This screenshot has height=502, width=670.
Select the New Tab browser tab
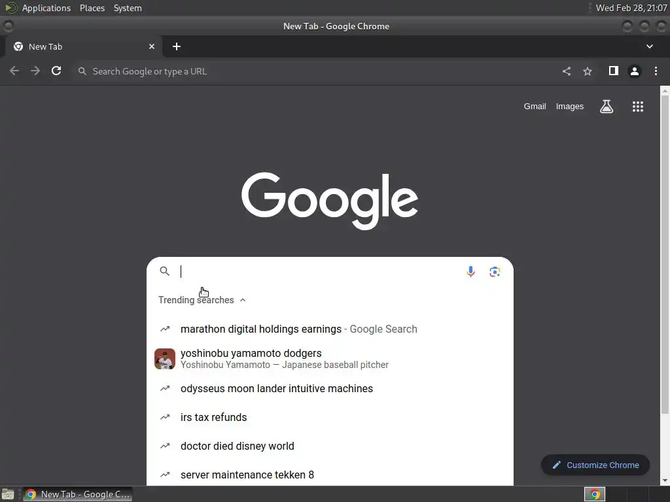(x=83, y=46)
